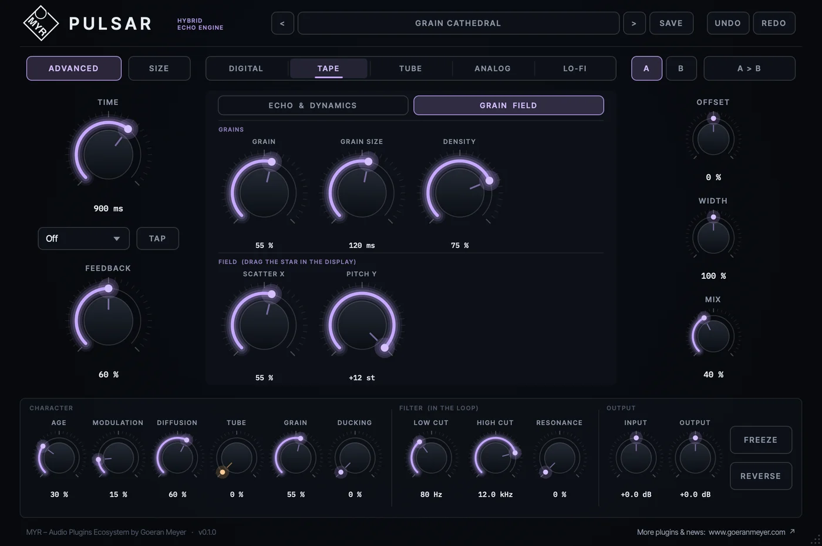
Task: Copy settings with the A > B button
Action: click(x=749, y=68)
